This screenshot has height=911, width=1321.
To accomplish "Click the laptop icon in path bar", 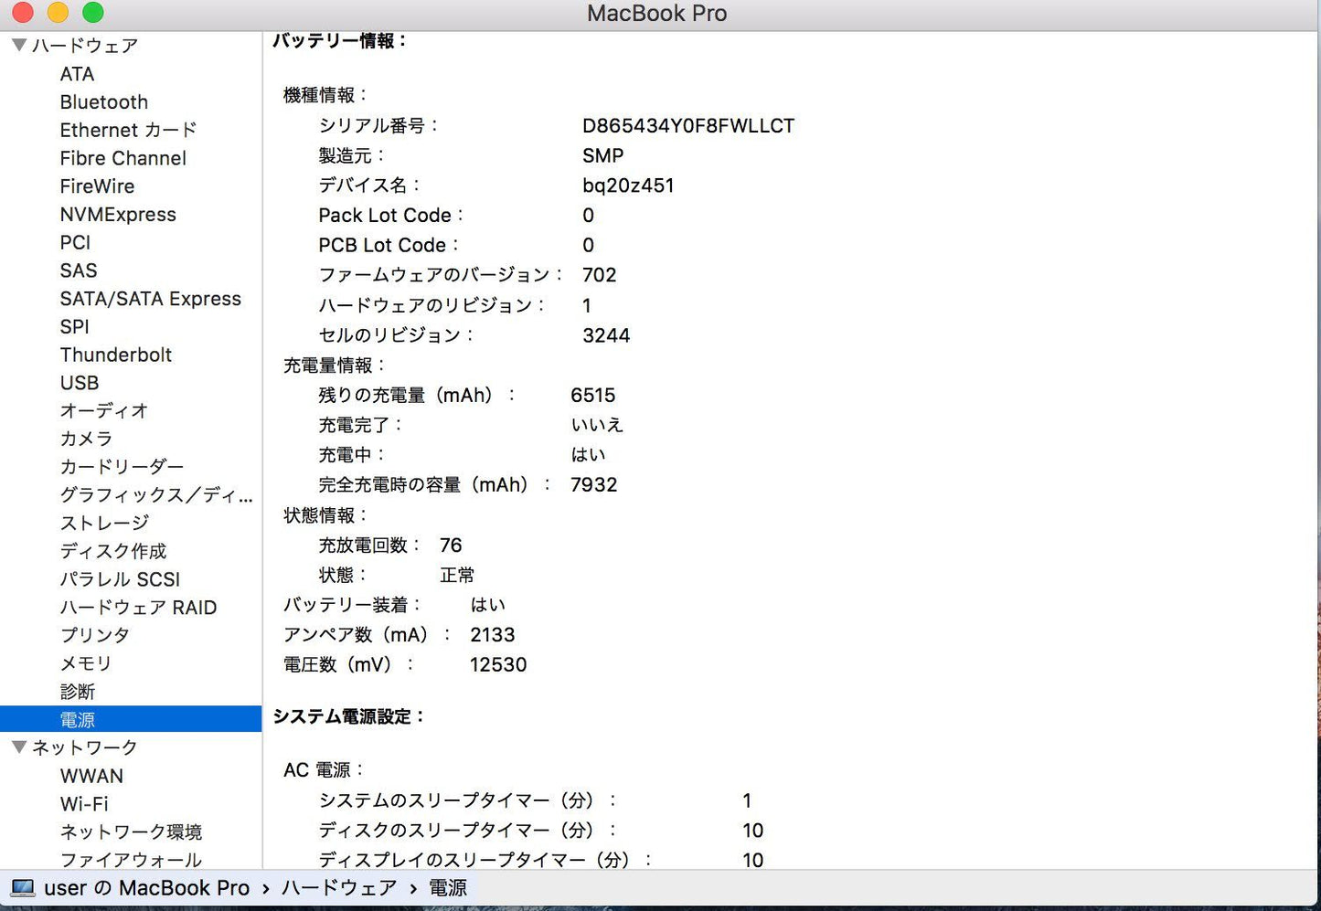I will (23, 888).
